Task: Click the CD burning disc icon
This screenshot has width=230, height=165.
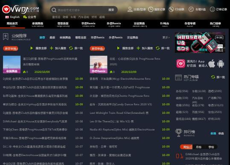Action: [x=171, y=9]
